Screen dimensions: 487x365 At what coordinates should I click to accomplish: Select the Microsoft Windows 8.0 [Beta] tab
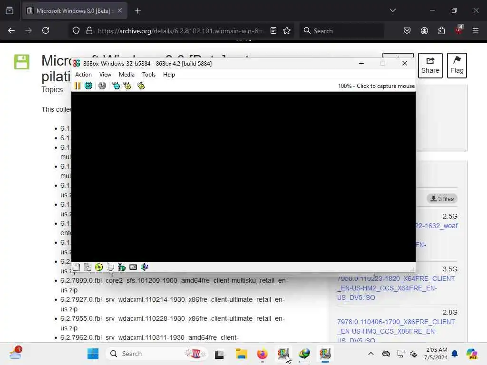75,11
